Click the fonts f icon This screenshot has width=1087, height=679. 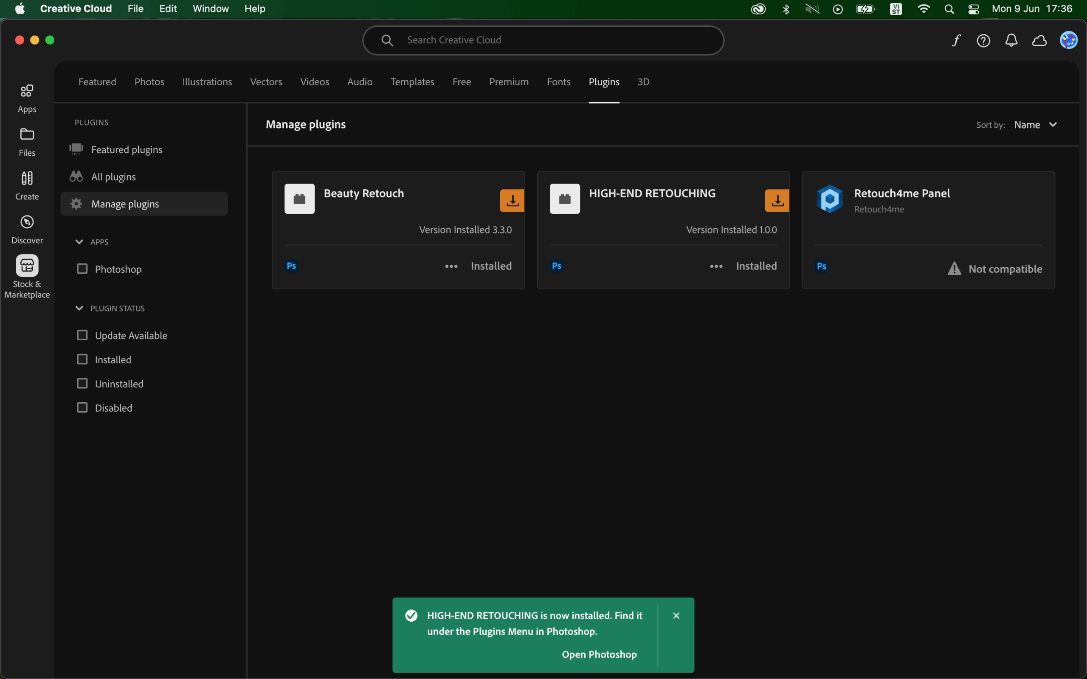tap(956, 40)
